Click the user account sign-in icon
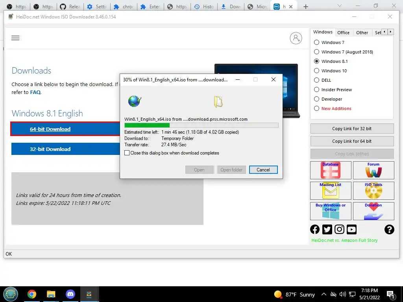The height and width of the screenshot is (302, 403). [296, 38]
